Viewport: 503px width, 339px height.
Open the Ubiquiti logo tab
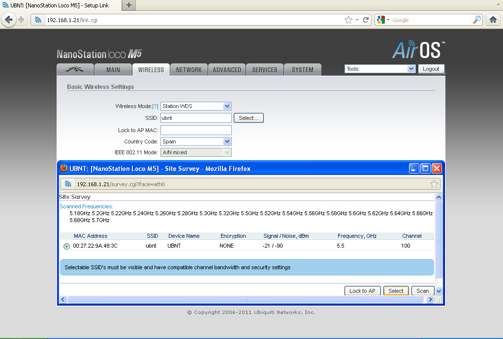pyautogui.click(x=75, y=70)
